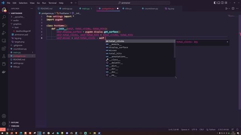Toggle the primary side bar layout

(215, 3)
